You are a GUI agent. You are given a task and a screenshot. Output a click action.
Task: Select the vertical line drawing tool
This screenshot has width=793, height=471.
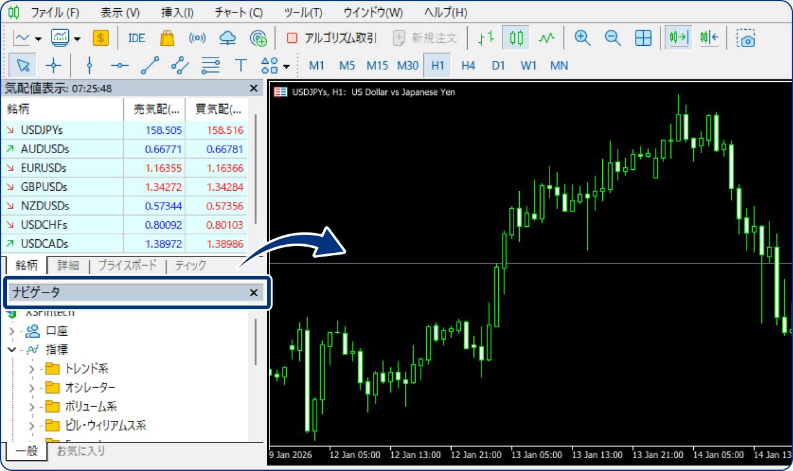coord(89,65)
